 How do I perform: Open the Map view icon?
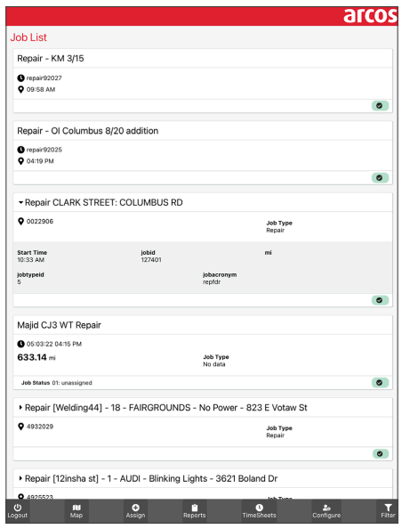(76, 508)
